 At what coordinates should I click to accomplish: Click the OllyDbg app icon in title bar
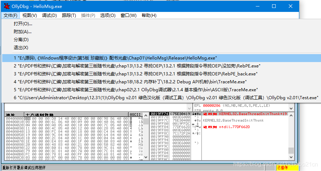(x=7, y=6)
